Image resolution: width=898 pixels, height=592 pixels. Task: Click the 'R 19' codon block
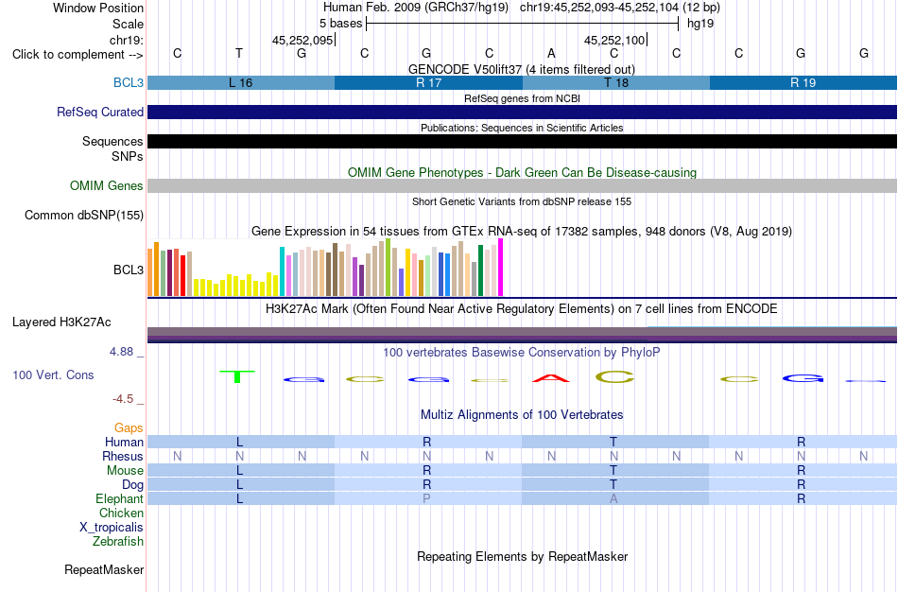click(x=803, y=82)
